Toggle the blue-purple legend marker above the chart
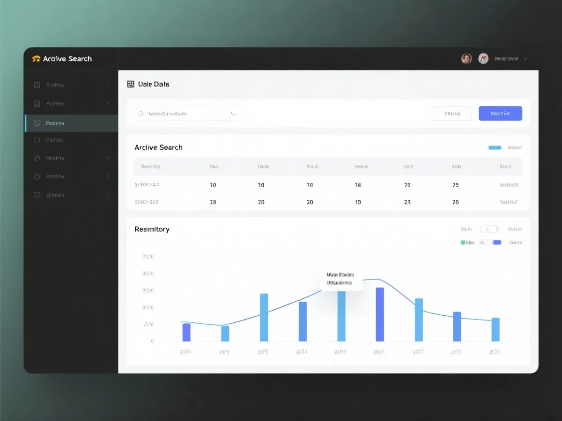Image resolution: width=562 pixels, height=421 pixels. point(497,242)
